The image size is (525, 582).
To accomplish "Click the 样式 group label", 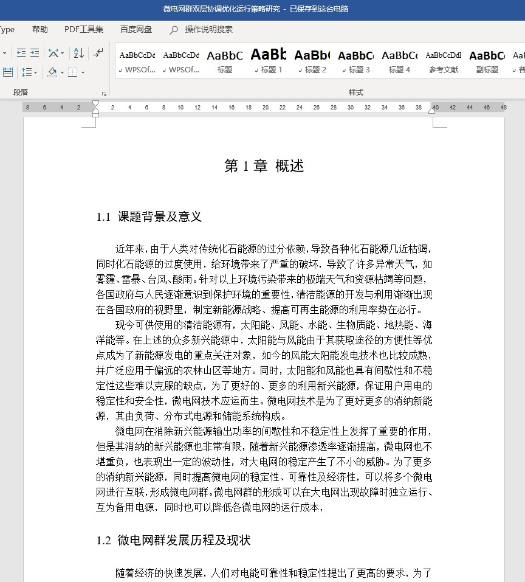I will click(x=356, y=92).
